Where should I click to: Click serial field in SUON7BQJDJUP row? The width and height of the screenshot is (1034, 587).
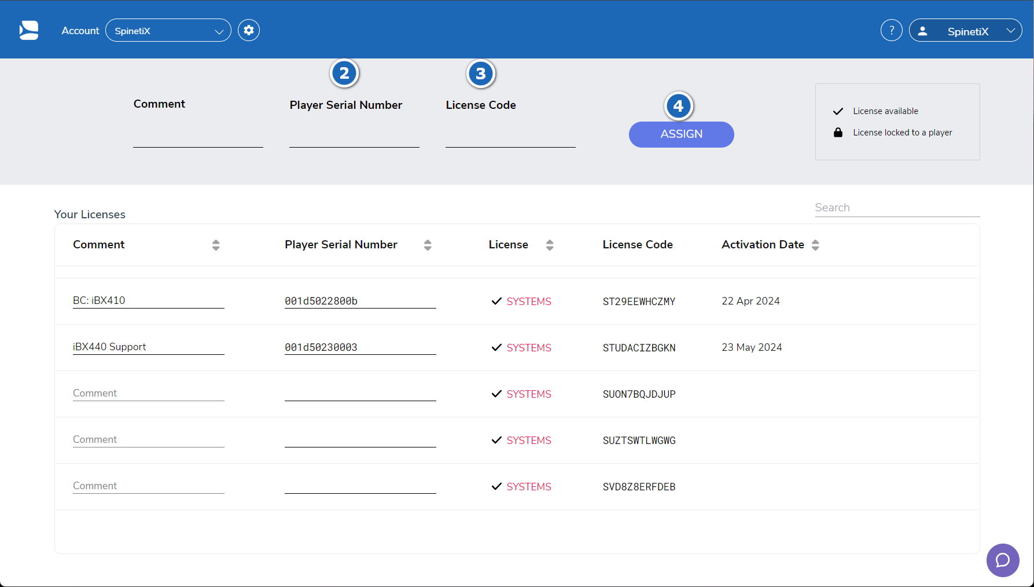(x=360, y=393)
